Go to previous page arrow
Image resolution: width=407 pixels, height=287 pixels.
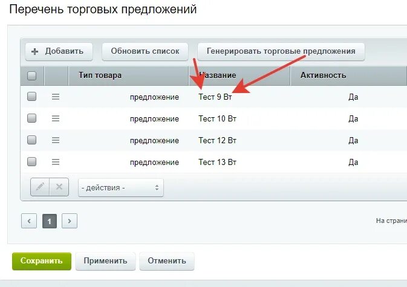pyautogui.click(x=29, y=221)
